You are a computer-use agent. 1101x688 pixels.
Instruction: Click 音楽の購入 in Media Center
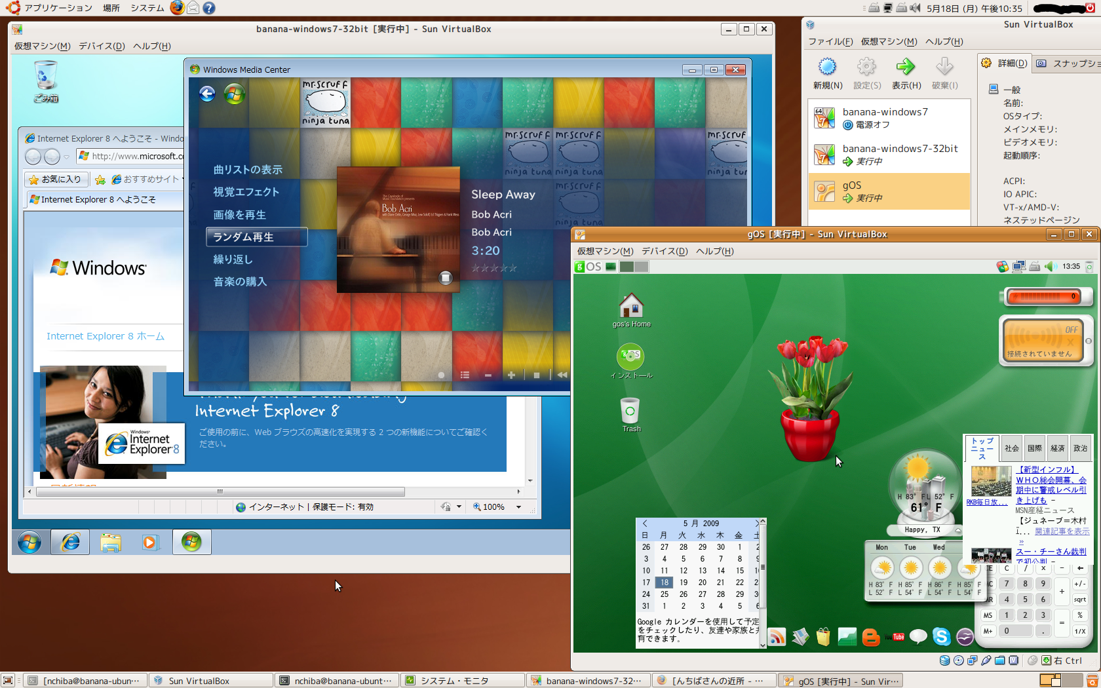coord(240,282)
